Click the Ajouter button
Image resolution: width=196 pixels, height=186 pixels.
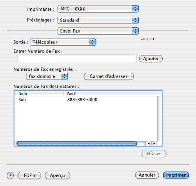[151, 59]
